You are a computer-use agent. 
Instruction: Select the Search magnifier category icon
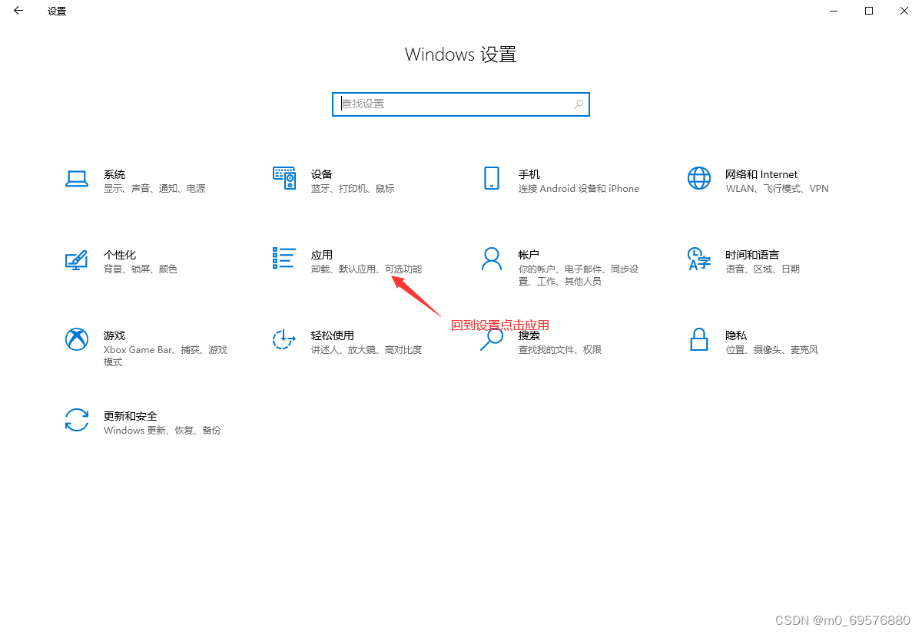(x=492, y=339)
